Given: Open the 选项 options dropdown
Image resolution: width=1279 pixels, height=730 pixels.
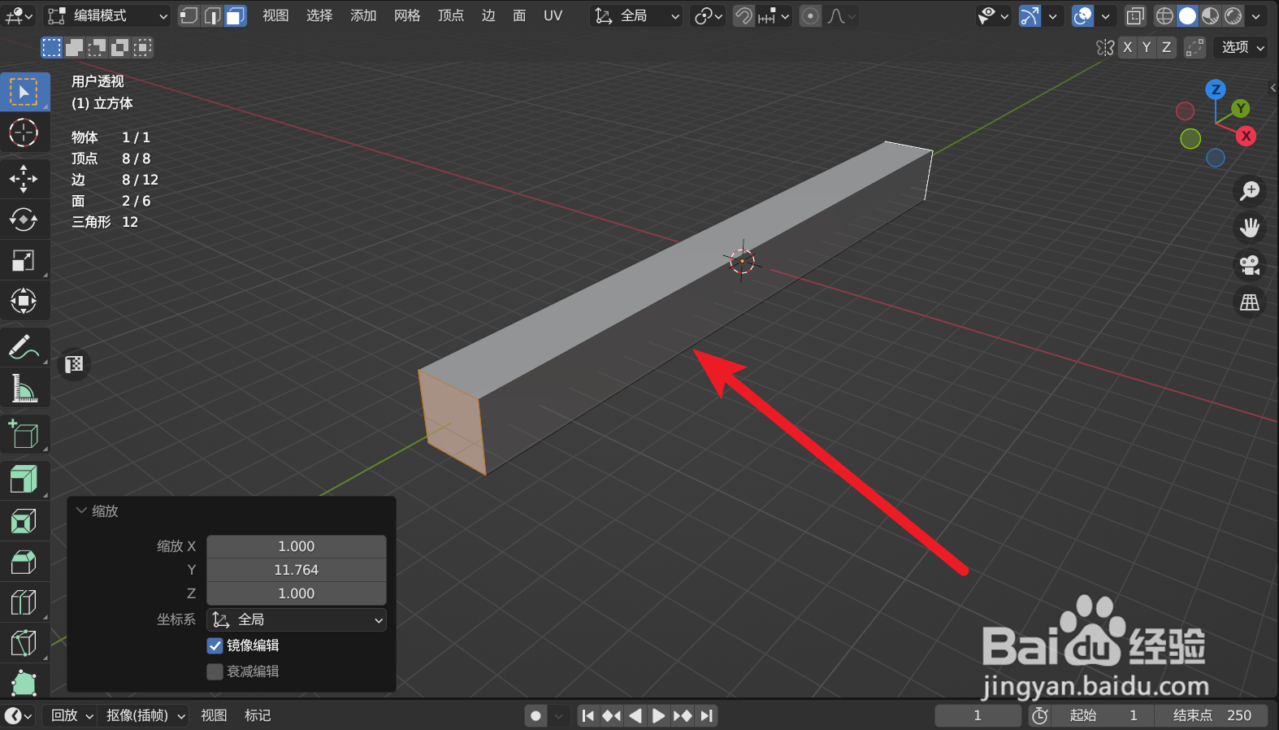Looking at the screenshot, I should tap(1242, 47).
